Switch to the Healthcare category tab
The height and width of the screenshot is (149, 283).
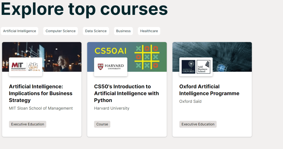[x=149, y=31]
